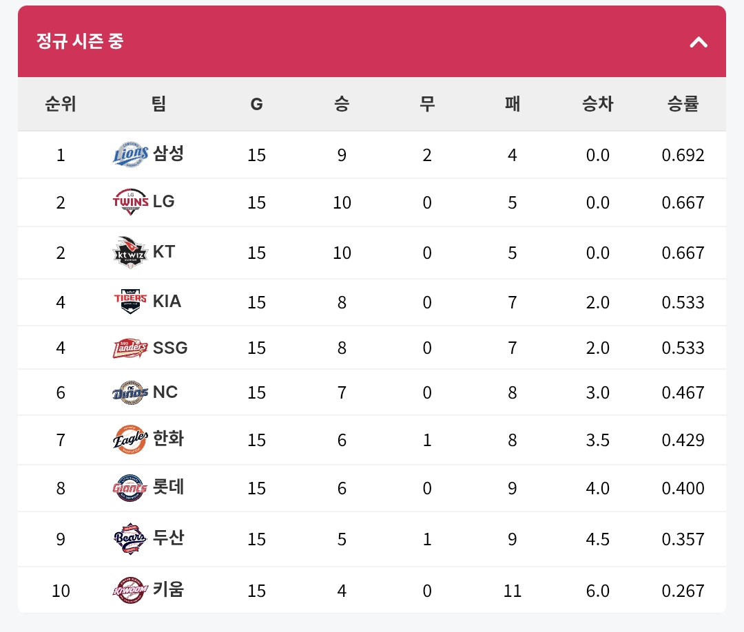Screen dimensions: 744x632
Task: Click the Lotte Giants team logo
Action: pyautogui.click(x=130, y=488)
